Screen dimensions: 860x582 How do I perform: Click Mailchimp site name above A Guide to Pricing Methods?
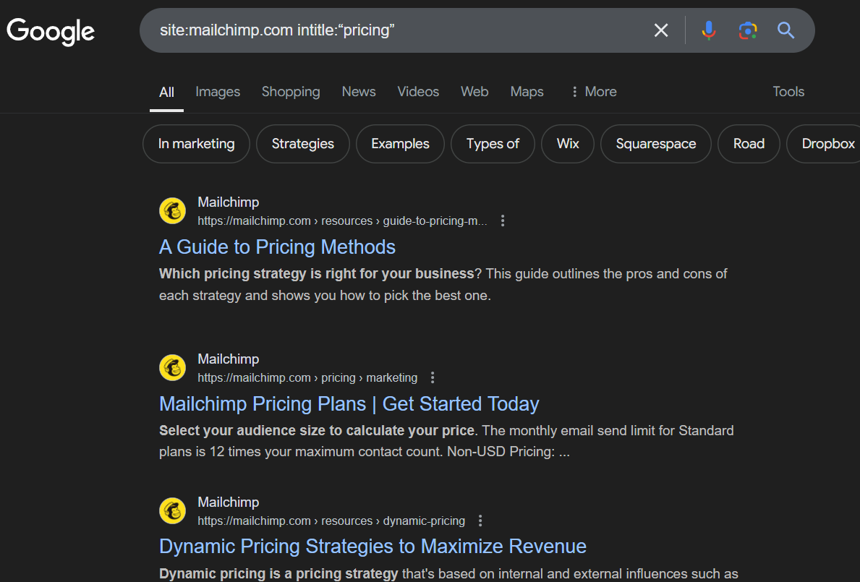click(228, 202)
